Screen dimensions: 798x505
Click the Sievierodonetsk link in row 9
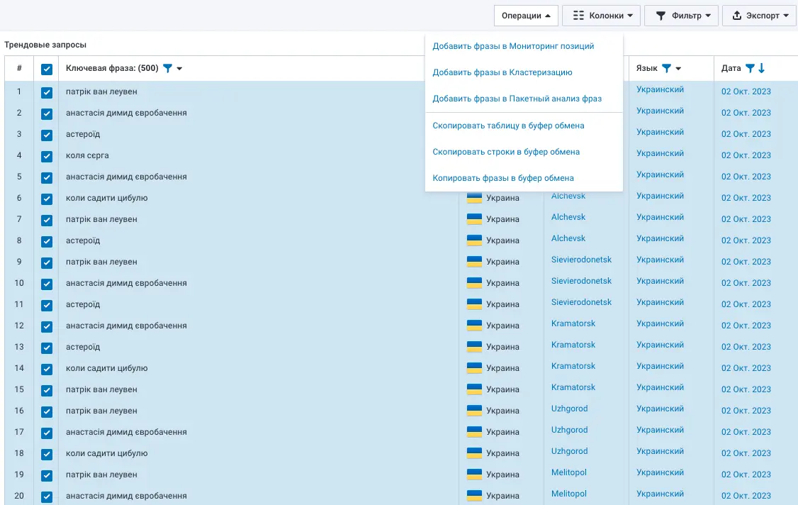point(581,260)
